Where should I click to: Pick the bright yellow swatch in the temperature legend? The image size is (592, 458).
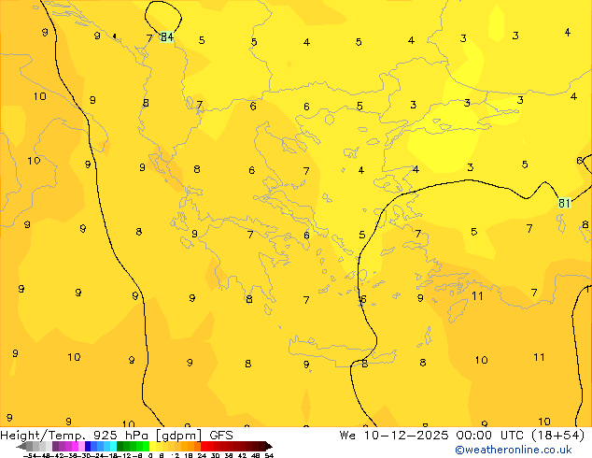tap(152, 447)
